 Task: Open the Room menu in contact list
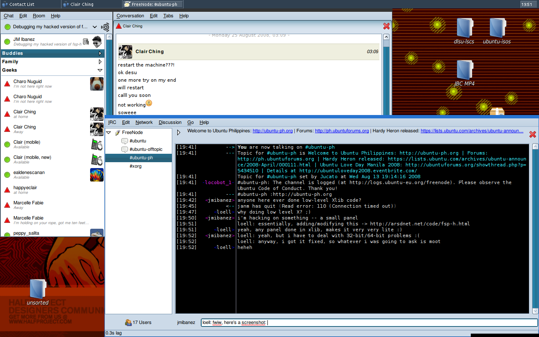coord(39,16)
